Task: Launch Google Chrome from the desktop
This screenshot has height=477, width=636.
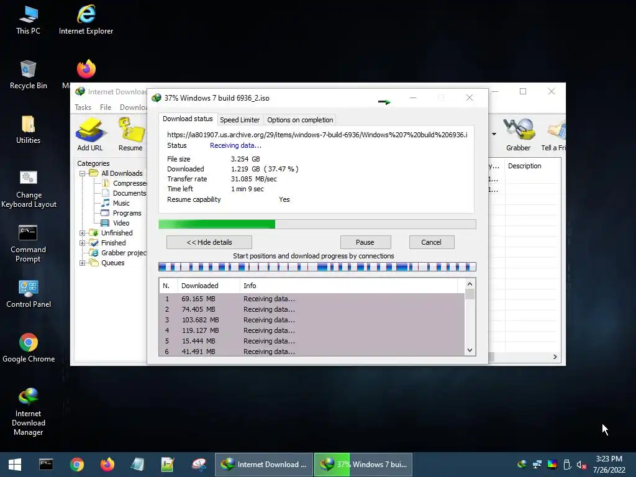Action: tap(29, 348)
